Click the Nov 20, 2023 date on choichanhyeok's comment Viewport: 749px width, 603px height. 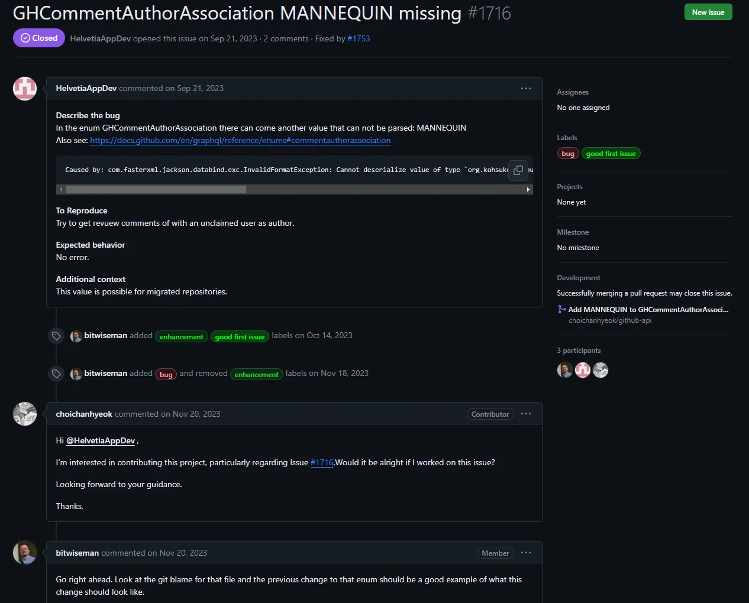click(196, 414)
